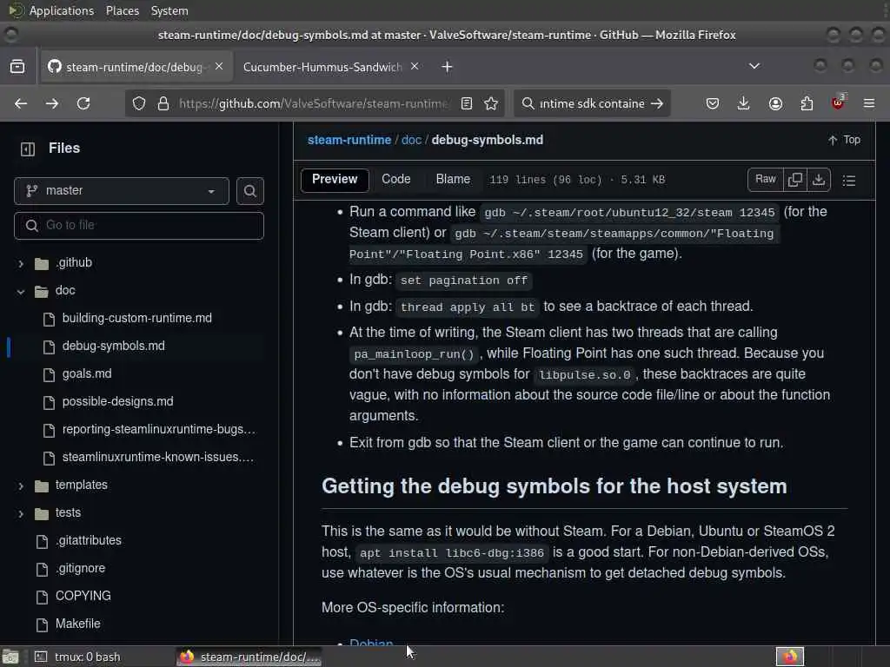Switch to the Code view

[396, 179]
